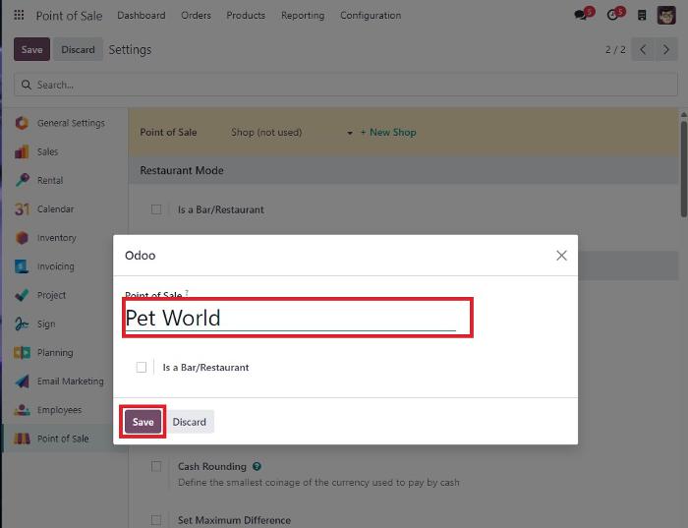Click the register icon beside the avatar

click(642, 16)
